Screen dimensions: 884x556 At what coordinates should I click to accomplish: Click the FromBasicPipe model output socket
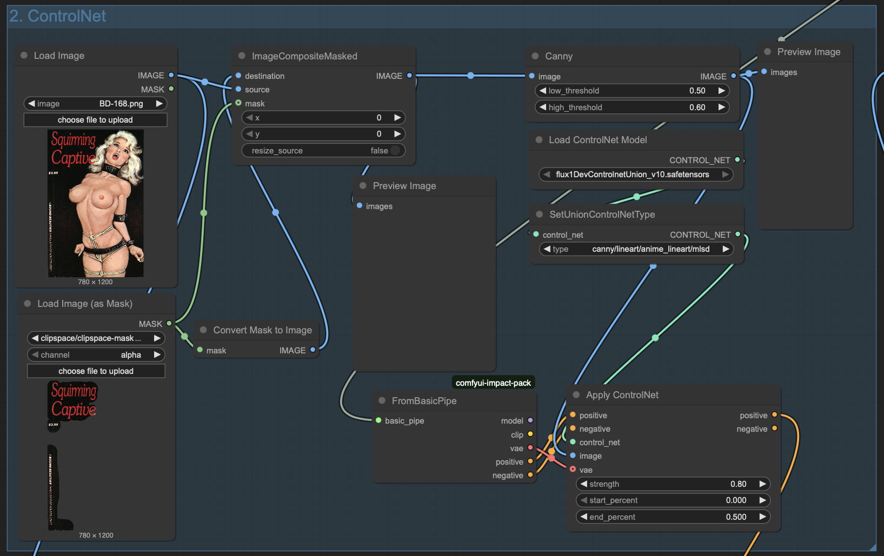point(530,420)
